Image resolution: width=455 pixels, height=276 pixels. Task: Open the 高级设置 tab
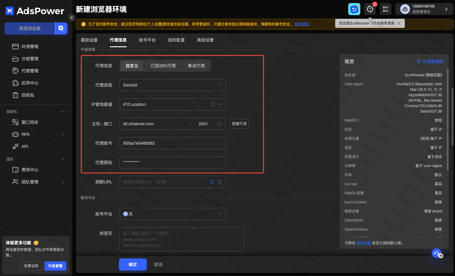pos(205,40)
